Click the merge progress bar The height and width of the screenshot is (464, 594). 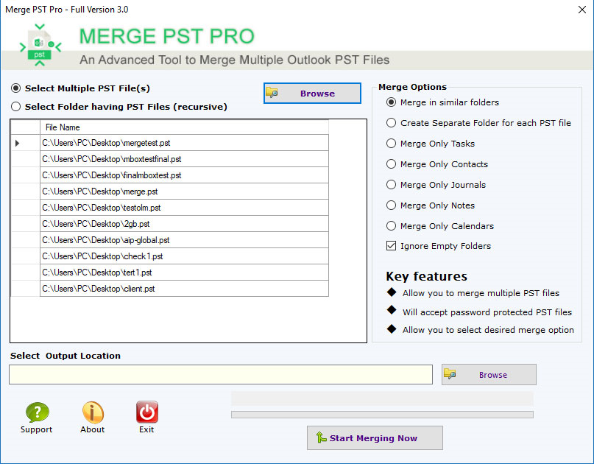(x=382, y=415)
